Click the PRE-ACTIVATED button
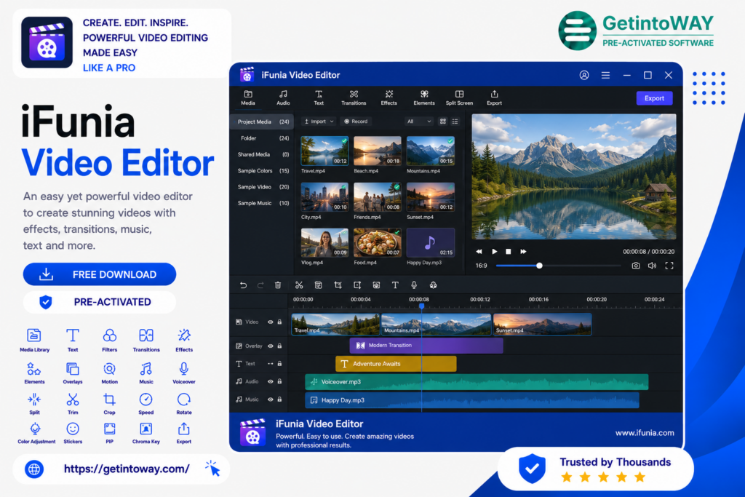The image size is (745, 497). (x=99, y=302)
